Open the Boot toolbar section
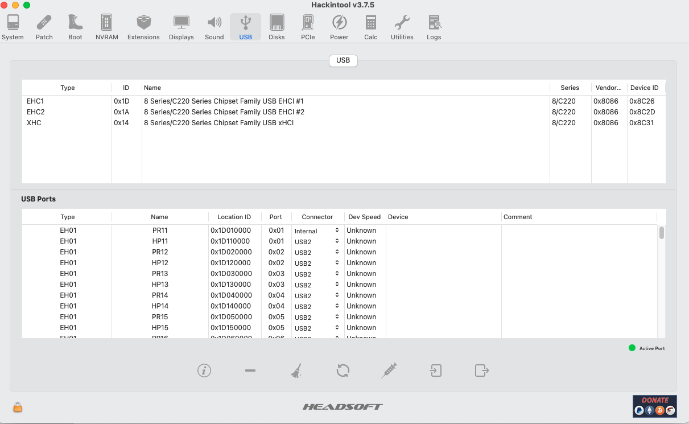689x424 pixels. pyautogui.click(x=75, y=27)
